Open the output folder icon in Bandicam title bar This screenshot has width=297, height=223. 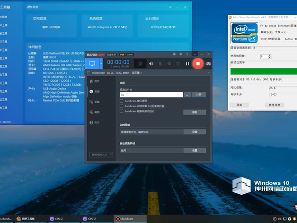click(x=174, y=54)
